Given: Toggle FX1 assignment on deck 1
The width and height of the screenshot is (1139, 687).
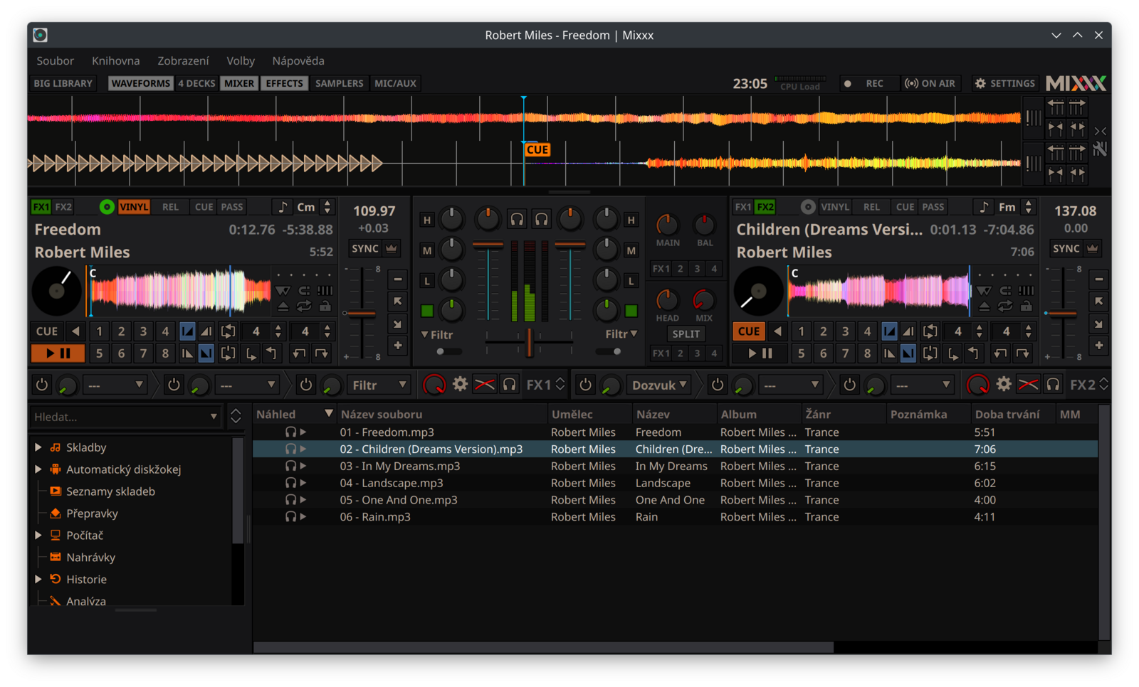Looking at the screenshot, I should 41,207.
